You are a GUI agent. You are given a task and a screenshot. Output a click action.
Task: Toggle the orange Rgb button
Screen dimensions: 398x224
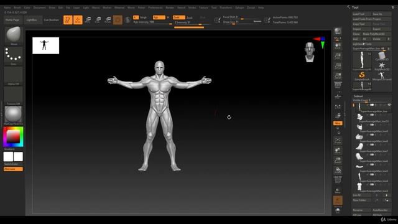[159, 17]
